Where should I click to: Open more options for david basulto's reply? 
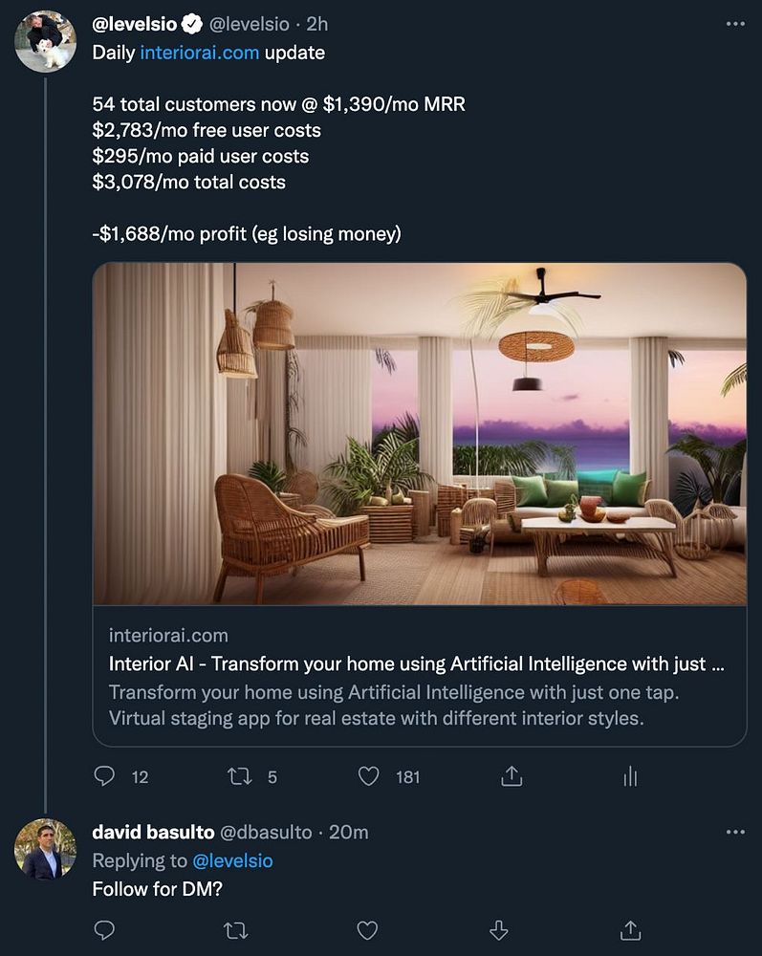click(x=735, y=833)
